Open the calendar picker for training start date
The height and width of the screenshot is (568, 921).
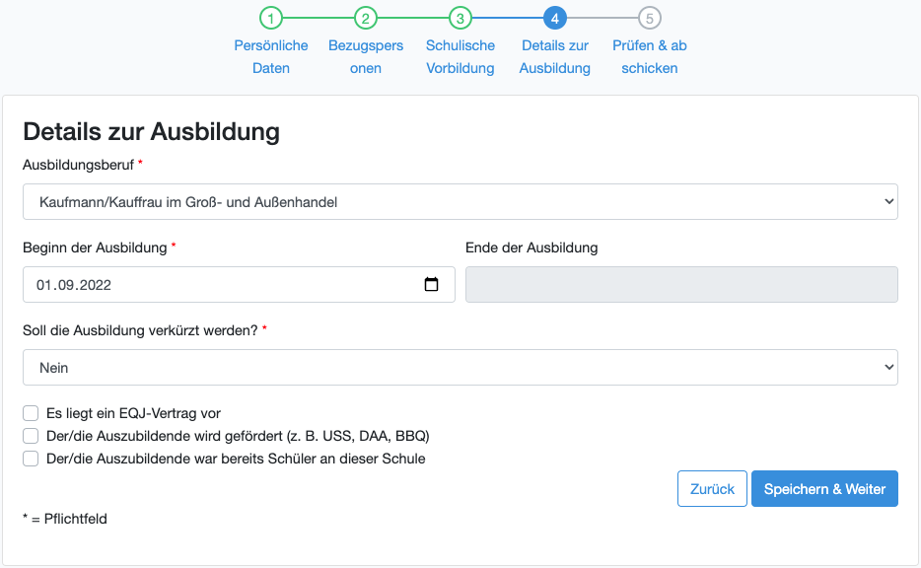pos(431,285)
